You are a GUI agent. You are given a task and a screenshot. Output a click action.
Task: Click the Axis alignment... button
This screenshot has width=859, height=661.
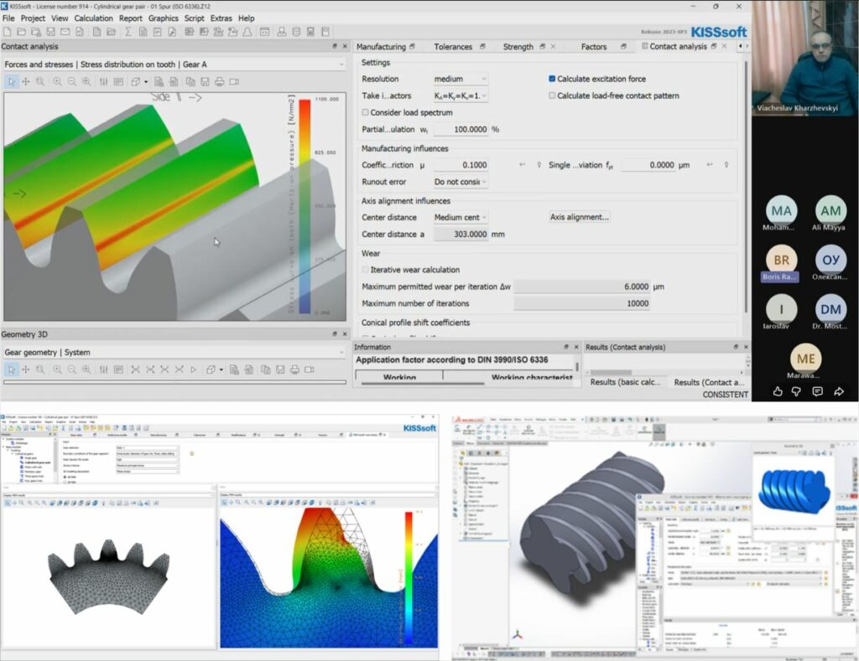(579, 217)
